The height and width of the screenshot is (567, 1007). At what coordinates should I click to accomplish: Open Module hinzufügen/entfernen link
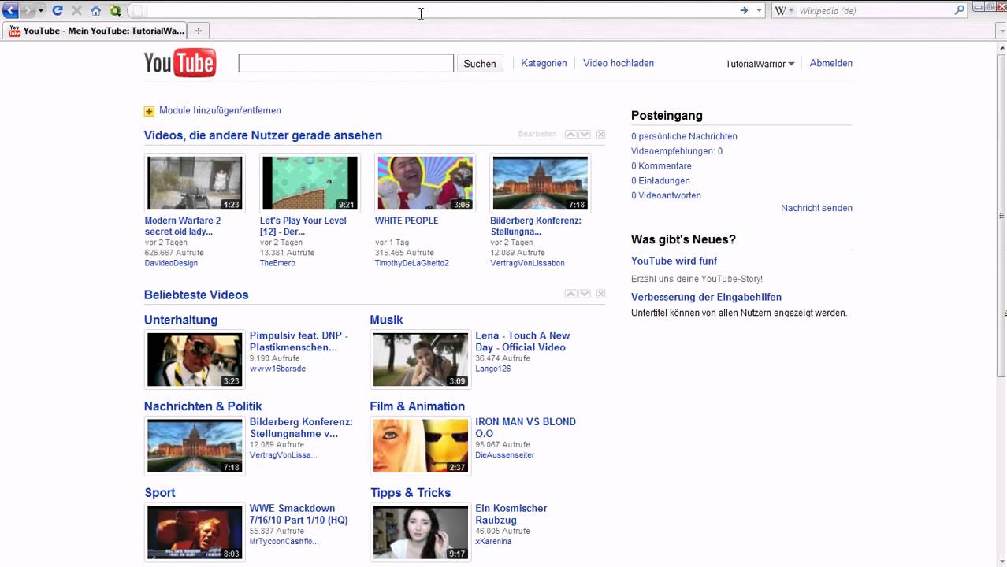coord(220,110)
